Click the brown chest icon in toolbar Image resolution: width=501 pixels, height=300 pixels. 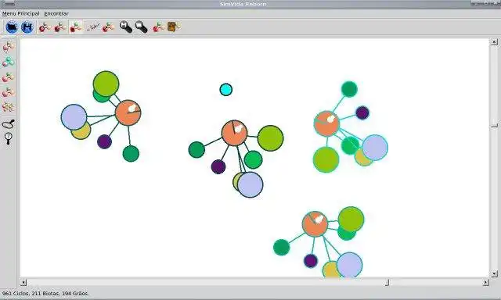174,27
